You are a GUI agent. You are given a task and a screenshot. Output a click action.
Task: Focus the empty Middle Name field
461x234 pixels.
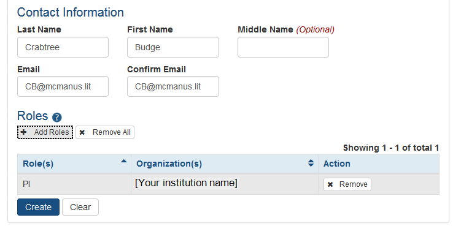pos(283,47)
